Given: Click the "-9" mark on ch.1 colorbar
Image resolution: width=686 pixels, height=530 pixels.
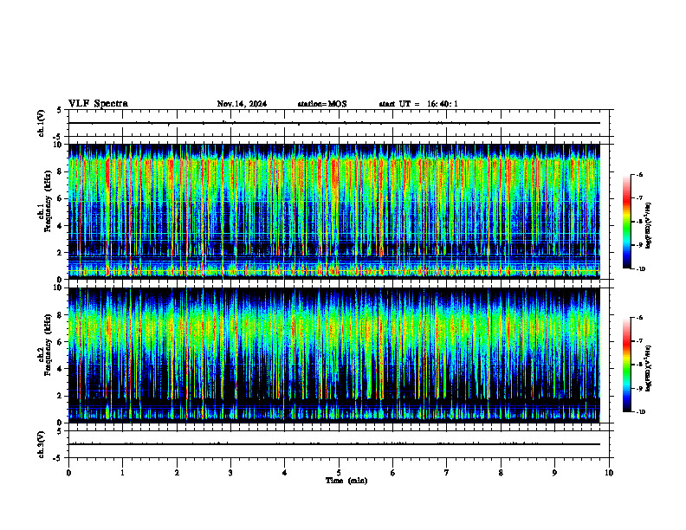Looking at the screenshot, I should point(640,245).
